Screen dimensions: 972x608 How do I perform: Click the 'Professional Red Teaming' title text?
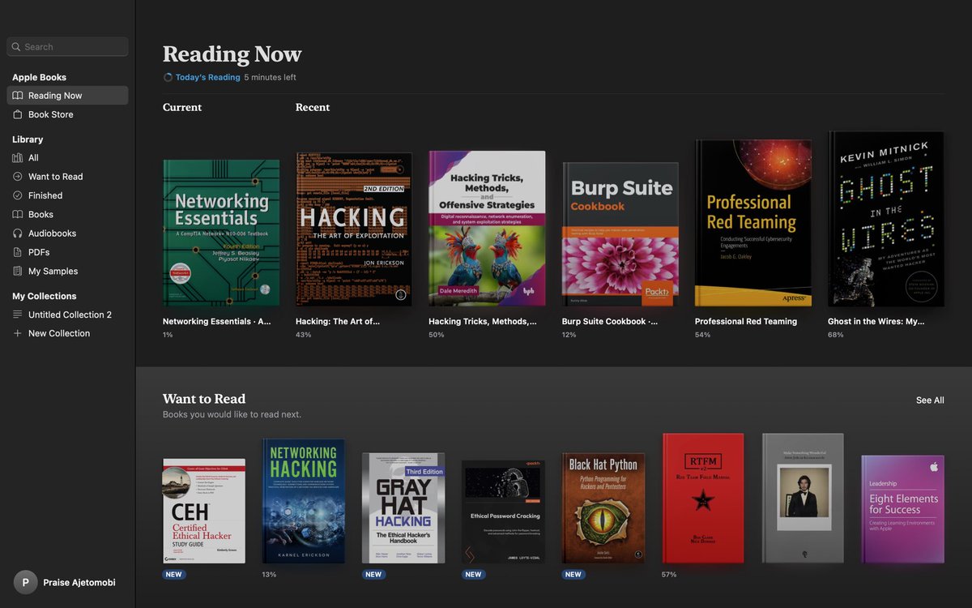746,322
